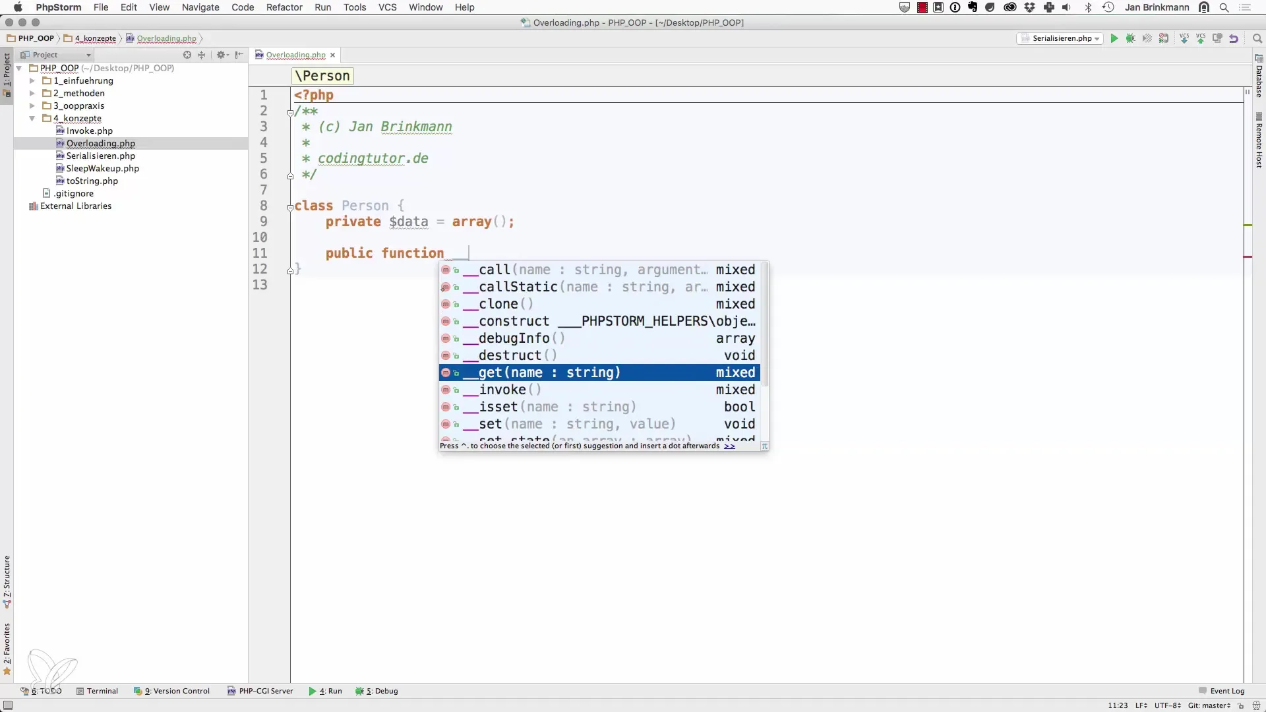Expand the 3_ooppraxis folder
Image resolution: width=1266 pixels, height=712 pixels.
32,105
